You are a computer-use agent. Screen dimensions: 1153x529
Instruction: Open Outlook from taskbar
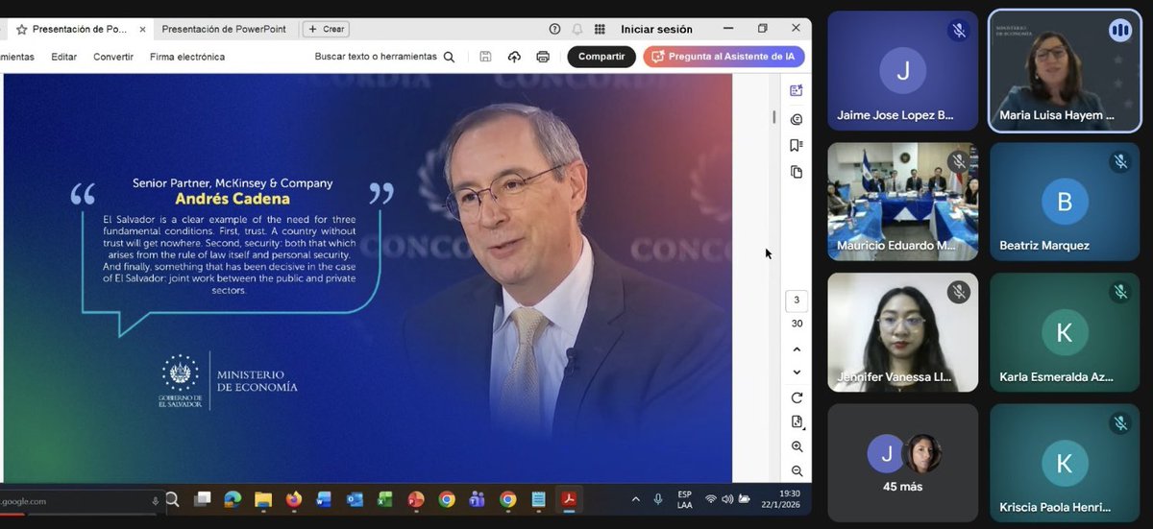point(355,499)
